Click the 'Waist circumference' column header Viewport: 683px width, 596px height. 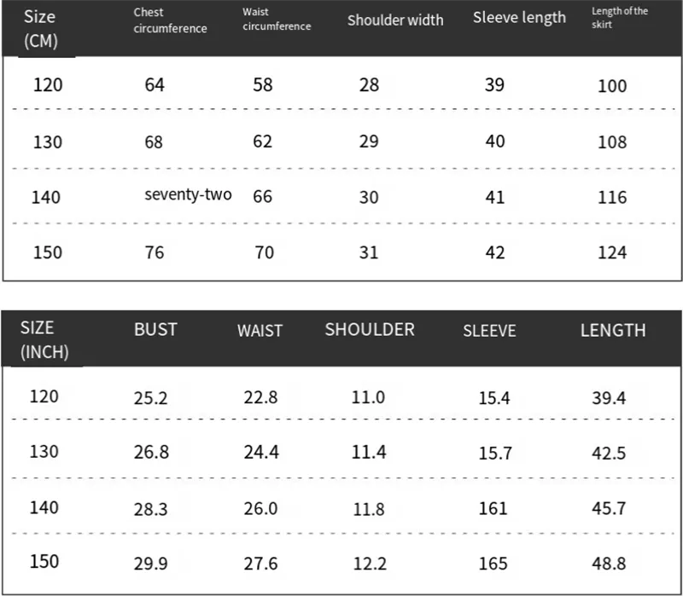[x=277, y=20]
